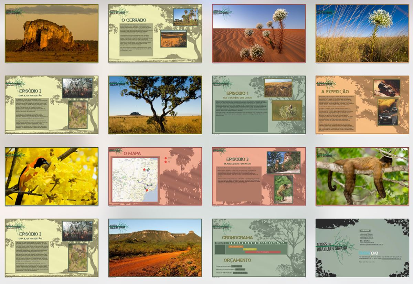The width and height of the screenshot is (413, 284).
Task: Click the palm trees photo in O Cerrado slide
Action: click(186, 17)
